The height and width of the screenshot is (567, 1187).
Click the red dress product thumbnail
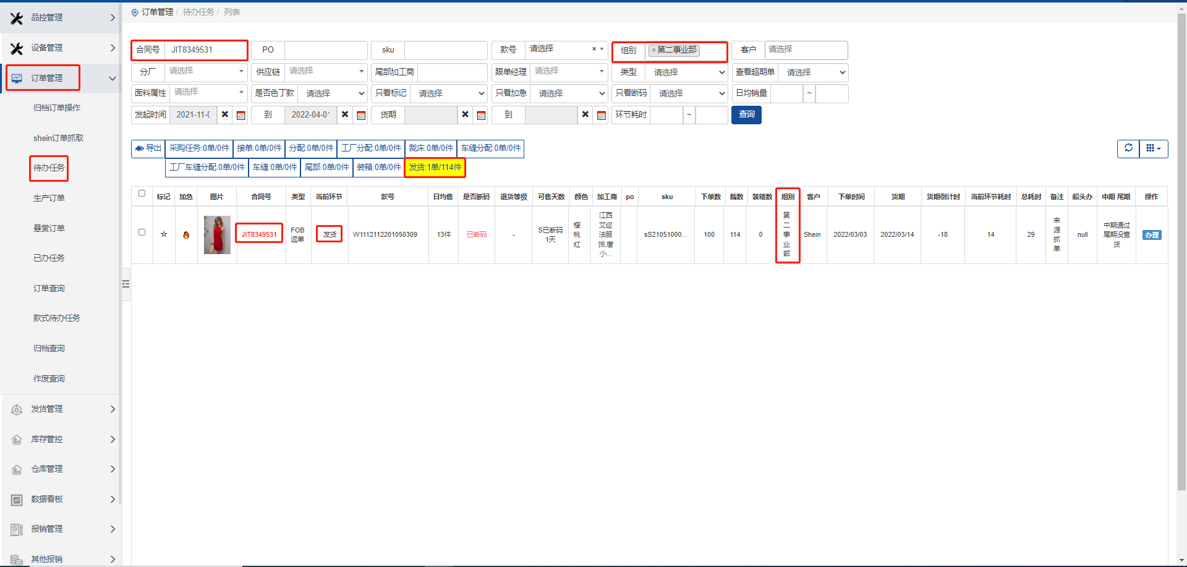217,235
